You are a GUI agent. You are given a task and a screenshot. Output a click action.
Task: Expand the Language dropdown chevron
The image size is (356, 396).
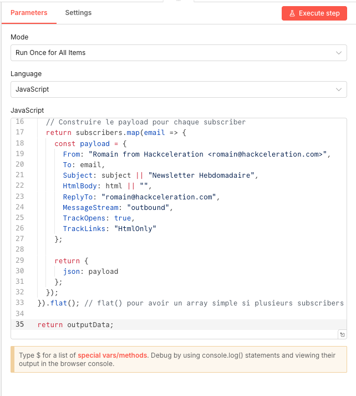point(339,89)
